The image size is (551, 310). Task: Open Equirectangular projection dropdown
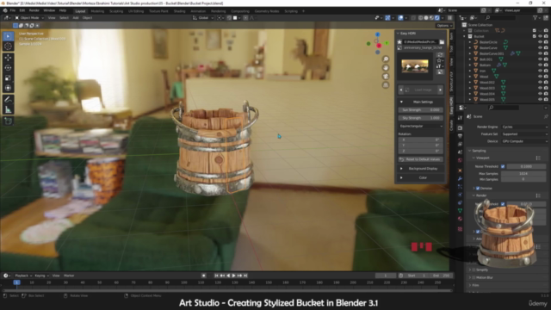coord(421,126)
